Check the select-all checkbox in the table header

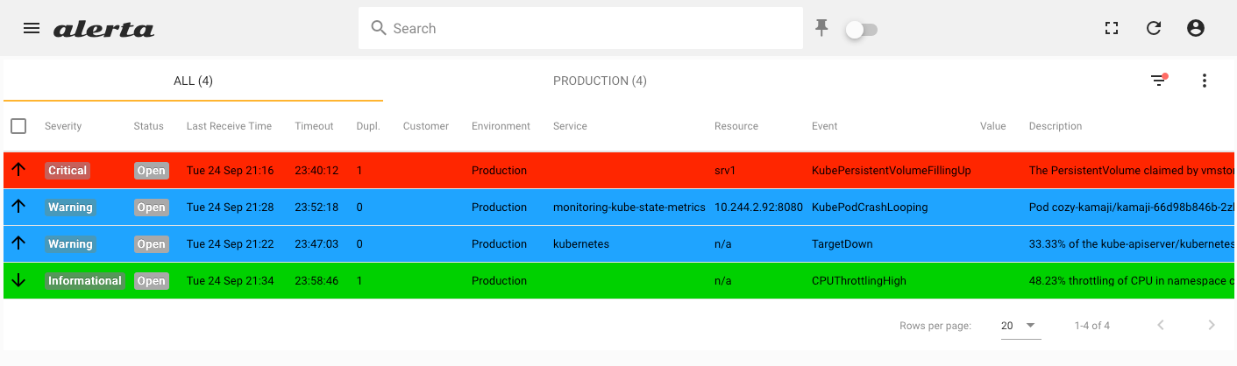[18, 126]
